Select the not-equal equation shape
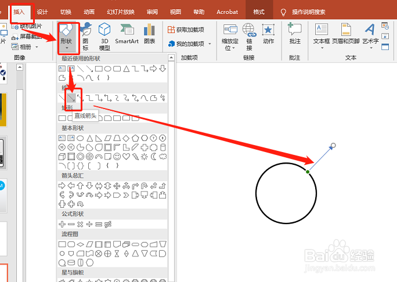Screen dimensions: 397x282 (107, 224)
